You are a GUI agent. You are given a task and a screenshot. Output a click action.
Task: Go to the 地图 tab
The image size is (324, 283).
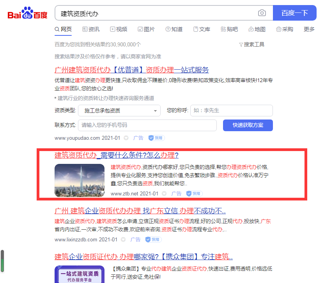click(257, 29)
